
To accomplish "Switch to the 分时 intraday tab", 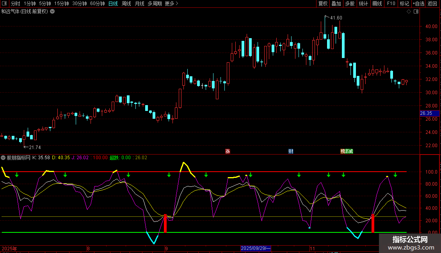I will point(15,4).
